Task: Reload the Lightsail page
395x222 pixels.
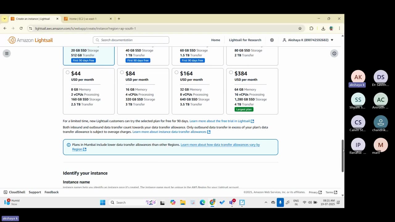Action: pos(21,28)
